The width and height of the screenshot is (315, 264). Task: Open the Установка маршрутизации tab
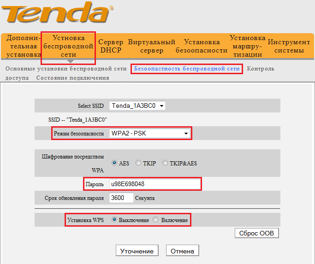coord(248,46)
